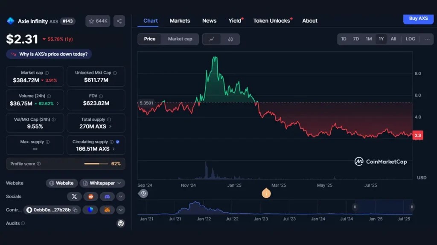437x245 pixels.
Task: Click the 5.3501 starting price label
Action: (x=146, y=103)
